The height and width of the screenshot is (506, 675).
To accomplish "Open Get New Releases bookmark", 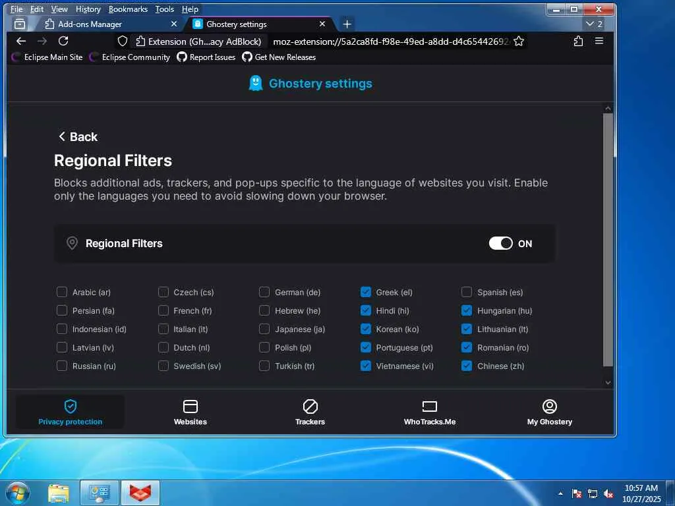I will [x=279, y=57].
